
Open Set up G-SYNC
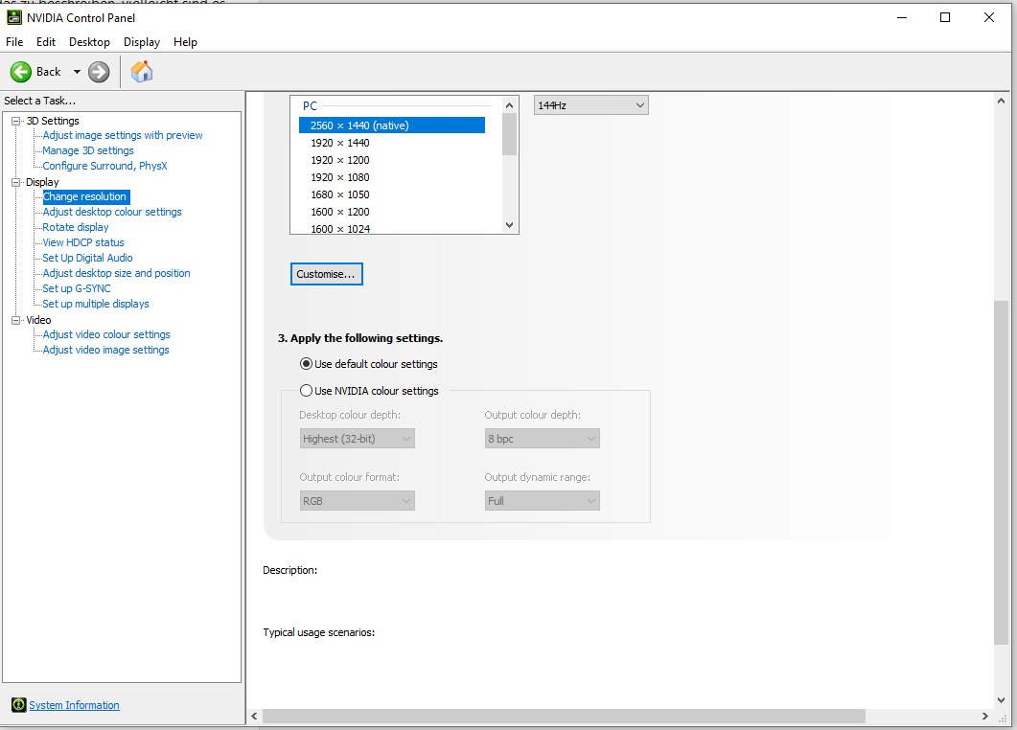pos(77,288)
